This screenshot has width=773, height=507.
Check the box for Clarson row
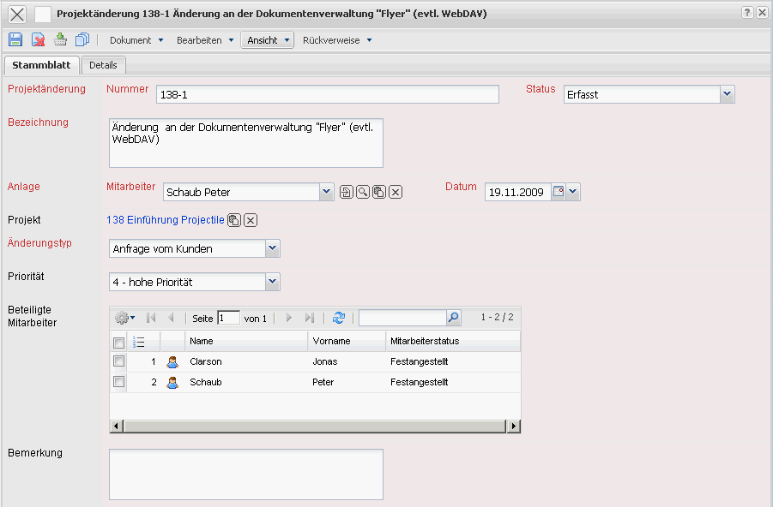119,361
